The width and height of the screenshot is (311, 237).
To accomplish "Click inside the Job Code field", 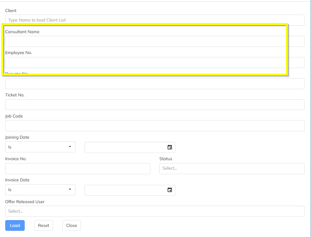I will [155, 126].
